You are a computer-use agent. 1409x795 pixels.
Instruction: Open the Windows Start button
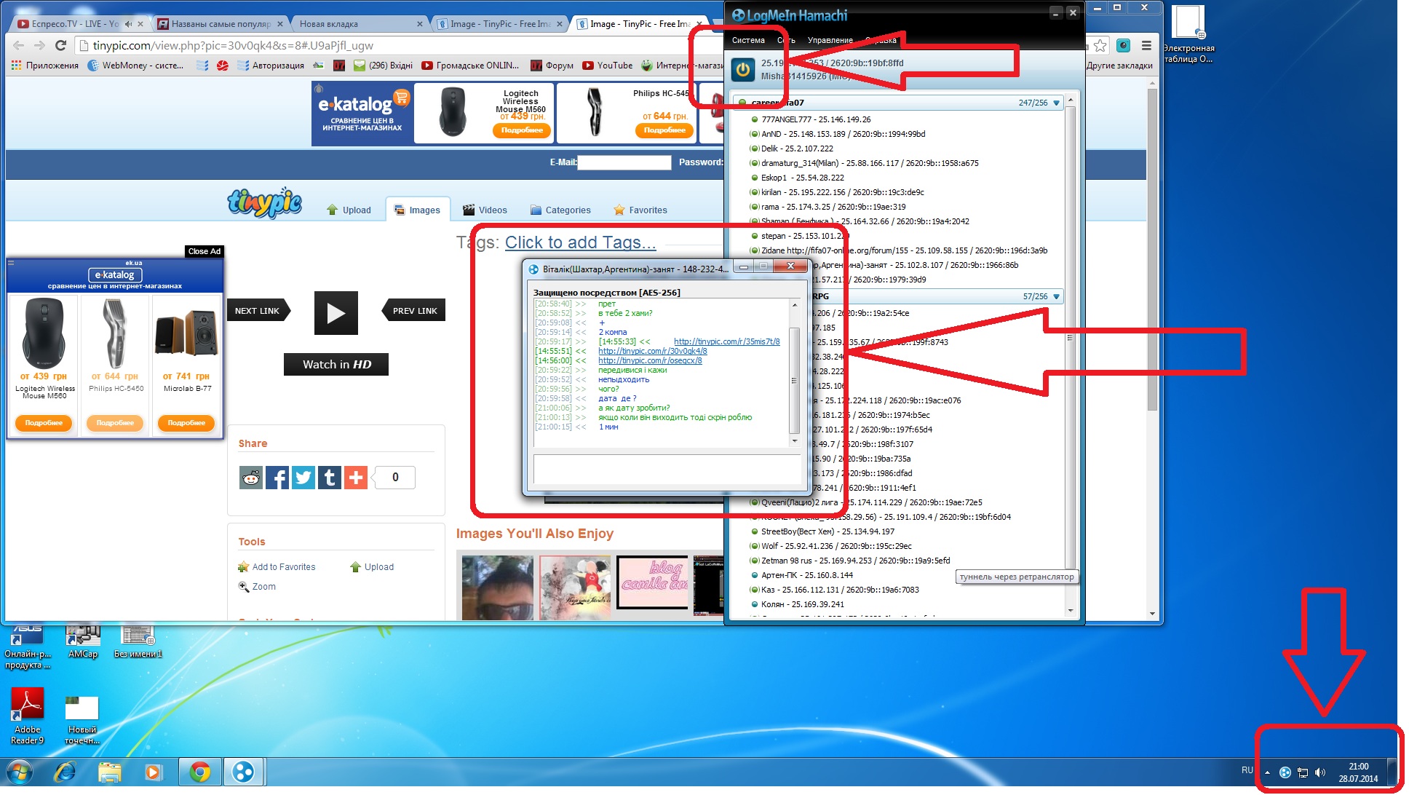19,772
